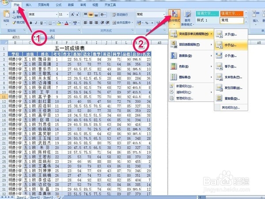Click the Name Box showing AD11
Viewport: 265px width, 199px height.
pyautogui.click(x=16, y=37)
